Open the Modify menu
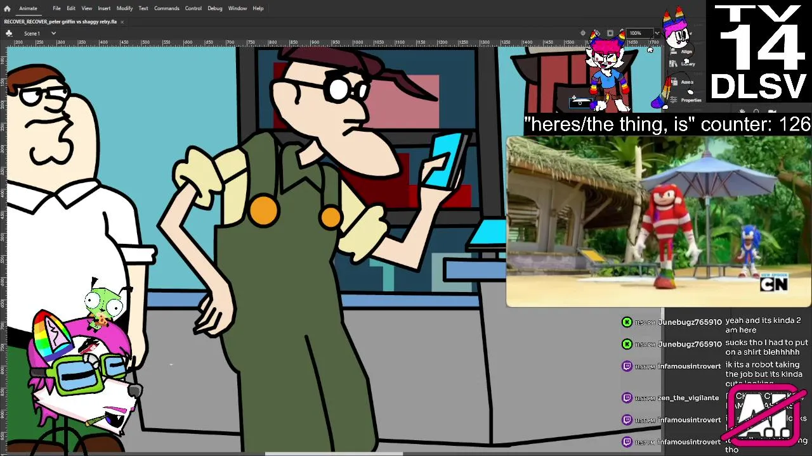Image resolution: width=812 pixels, height=456 pixels. click(x=124, y=8)
